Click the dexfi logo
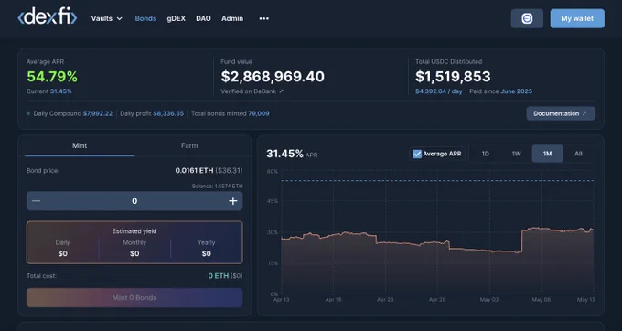Screen dimensions: 622x331 point(48,17)
